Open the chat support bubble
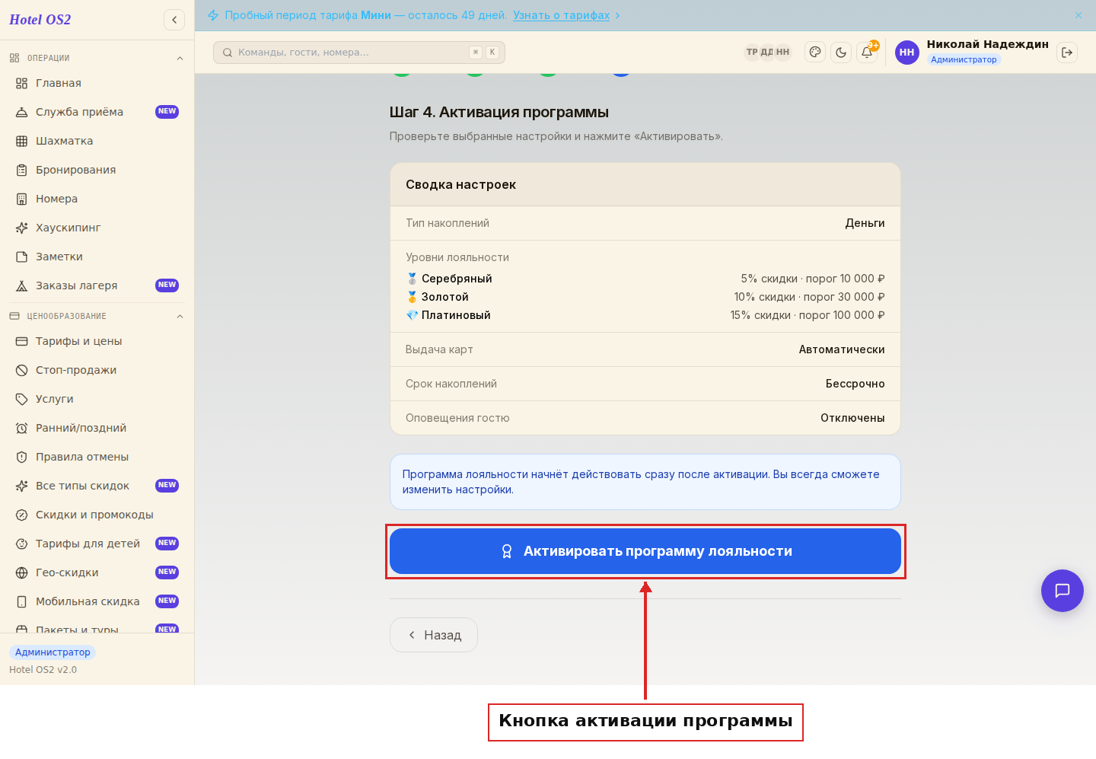Viewport: 1096px width, 759px height. point(1063,591)
